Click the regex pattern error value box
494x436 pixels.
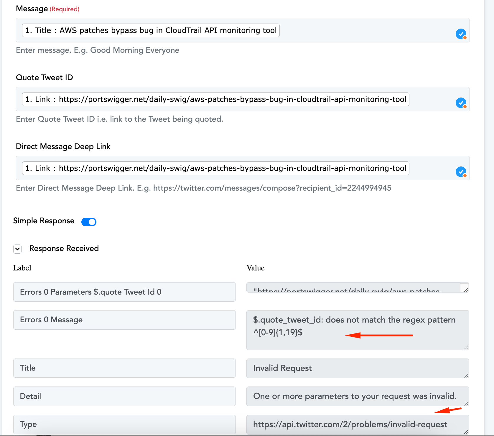[358, 330]
